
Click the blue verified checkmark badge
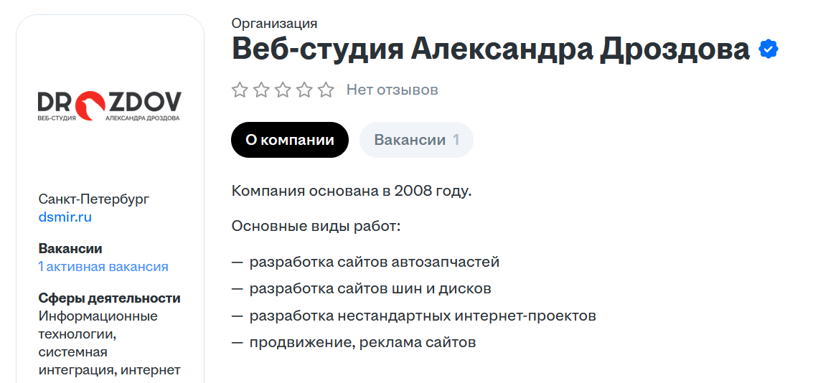click(x=768, y=49)
